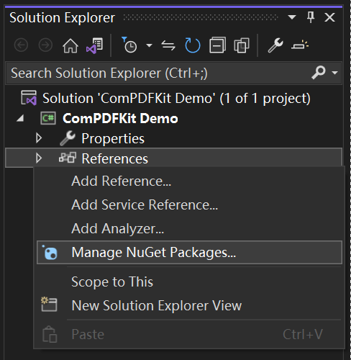Open Window Position dropdown arrow in title bar
This screenshot has height=360, width=351.
coord(292,17)
